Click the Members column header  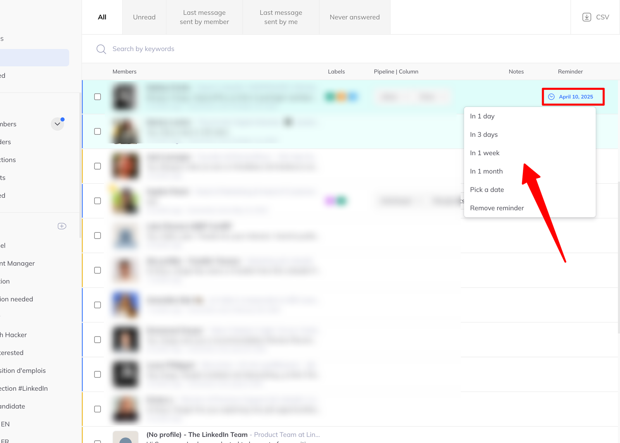tap(124, 72)
